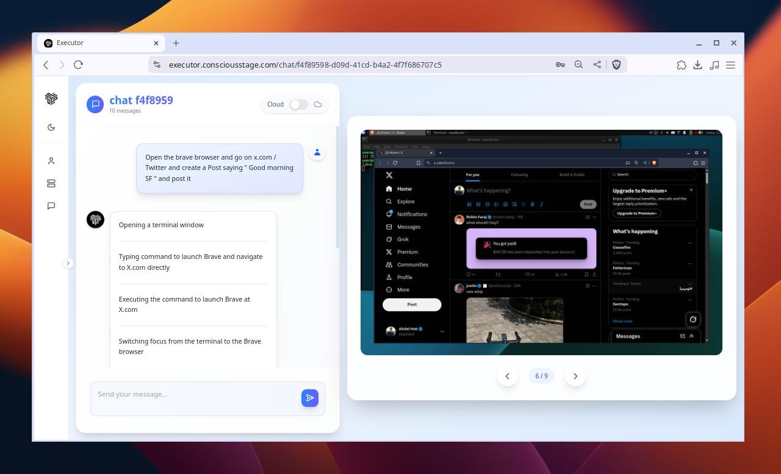This screenshot has width=781, height=474.
Task: Click the 6 / 9 slide counter
Action: pyautogui.click(x=541, y=376)
